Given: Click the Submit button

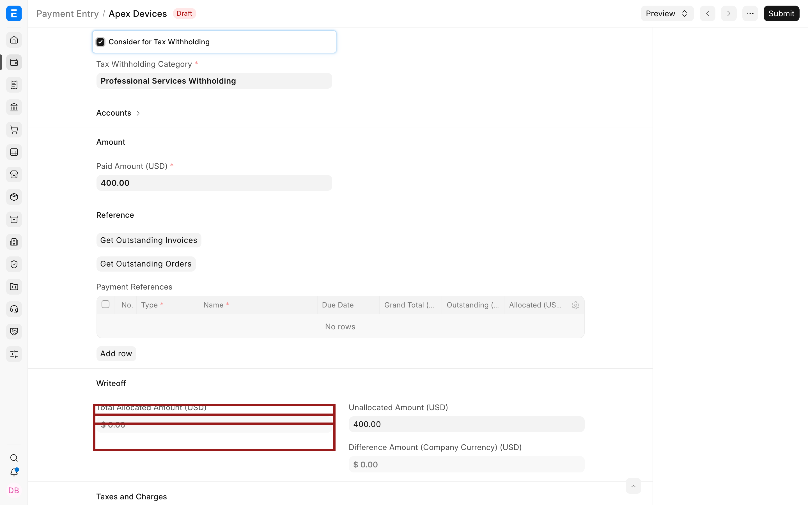Looking at the screenshot, I should pos(781,13).
